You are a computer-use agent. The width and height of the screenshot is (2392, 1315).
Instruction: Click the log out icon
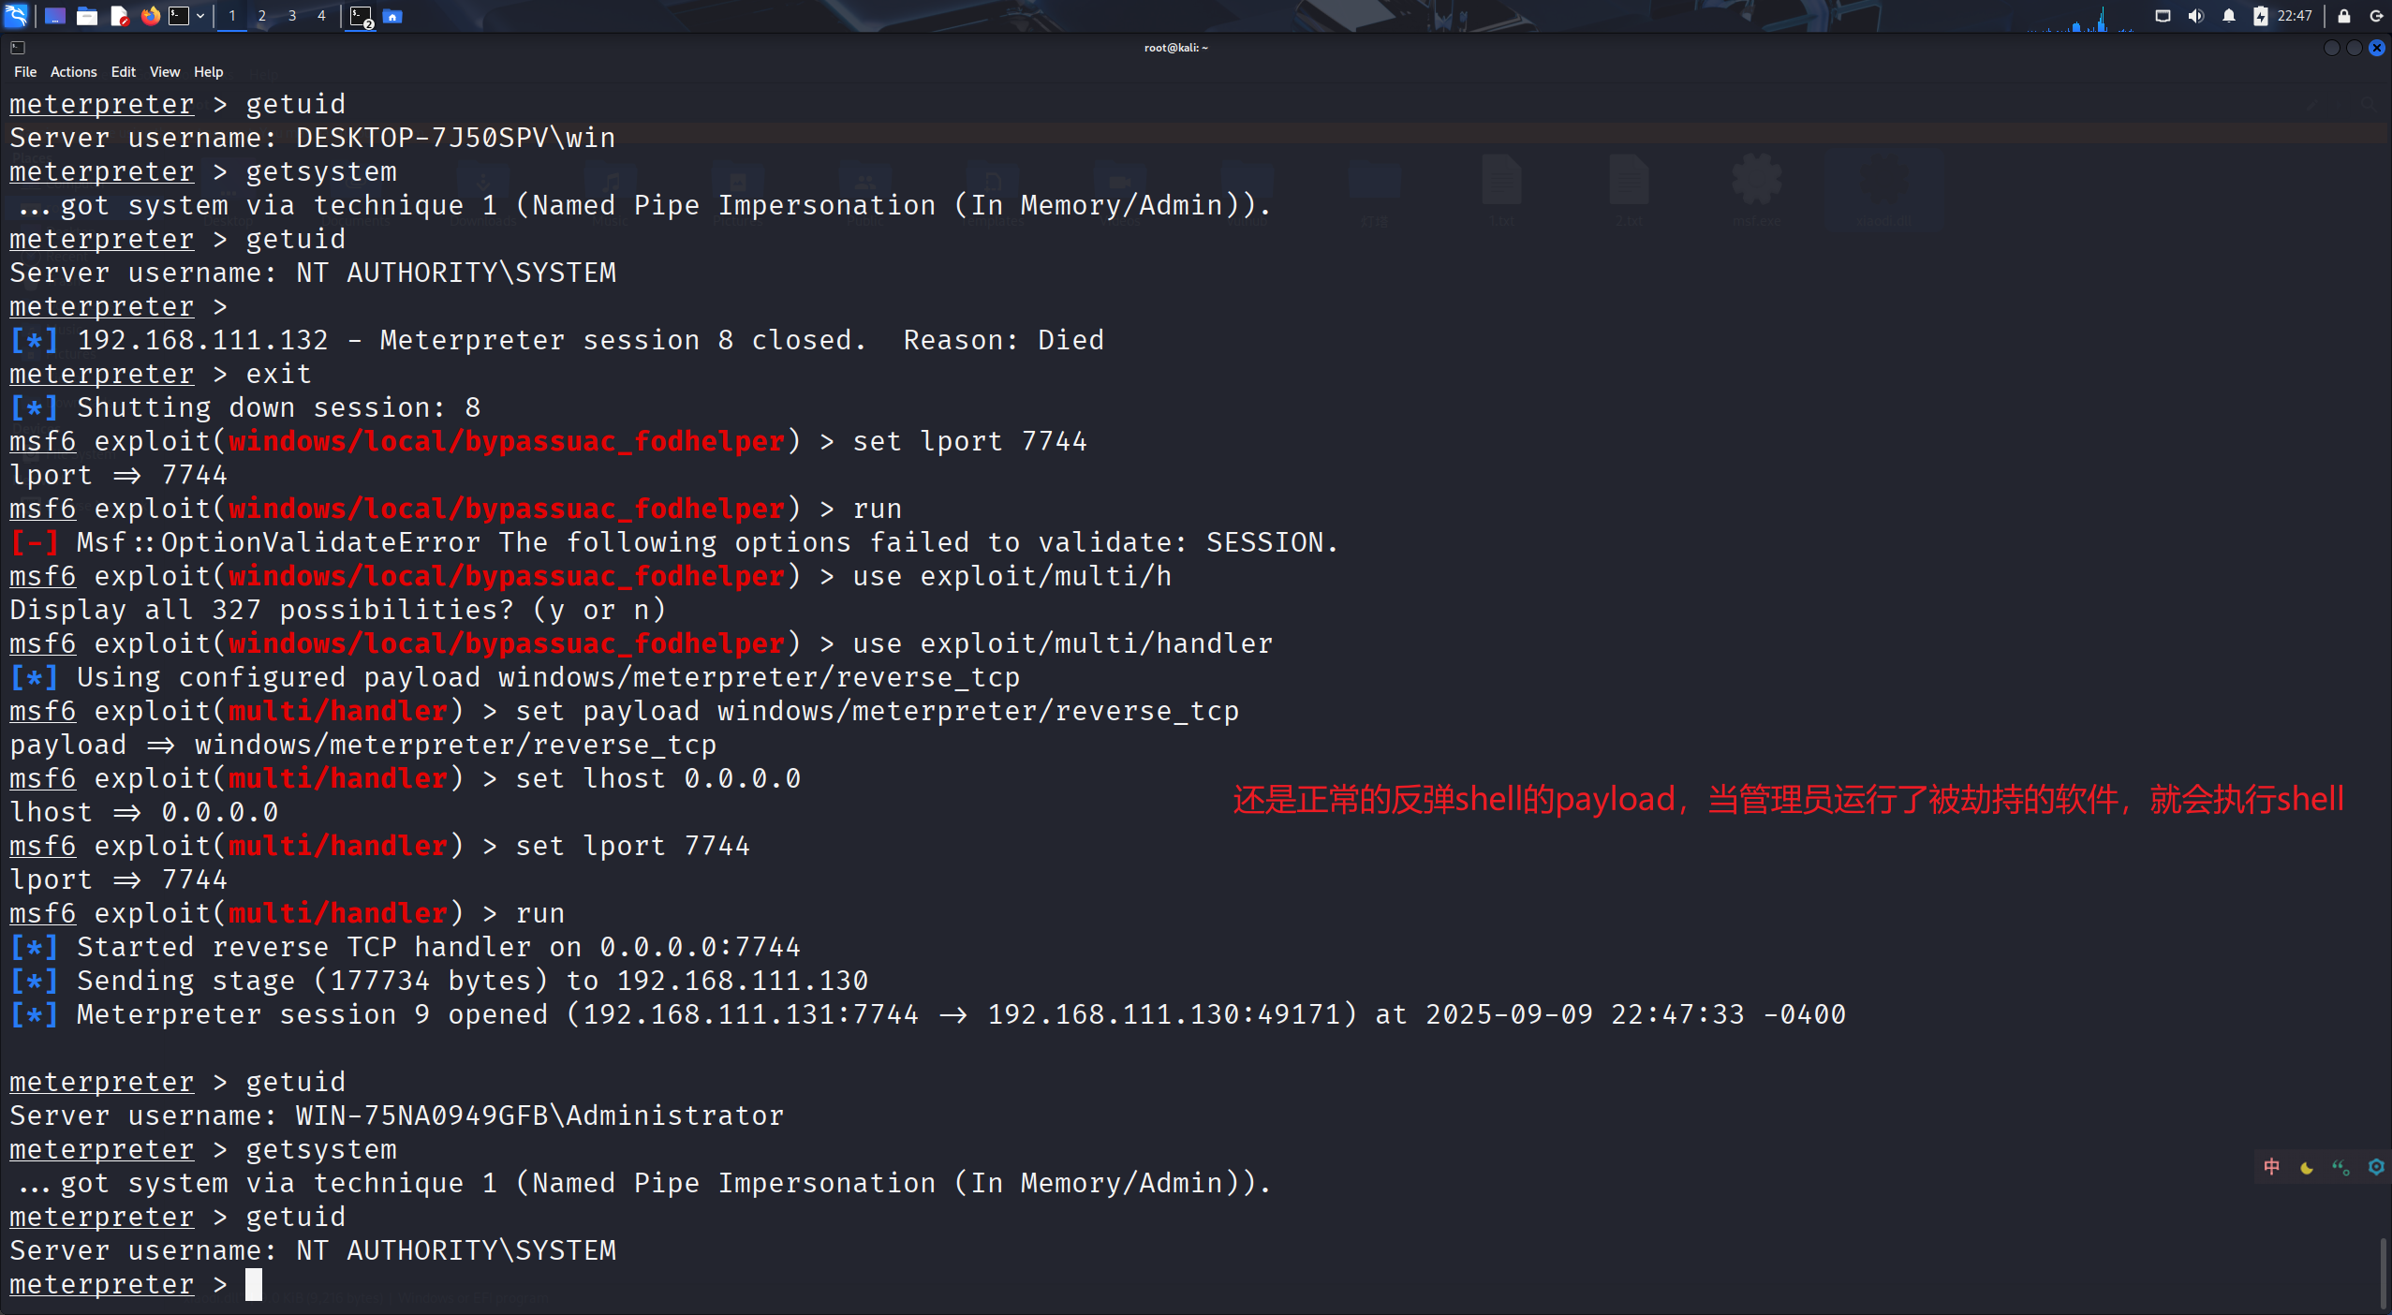[x=2376, y=16]
